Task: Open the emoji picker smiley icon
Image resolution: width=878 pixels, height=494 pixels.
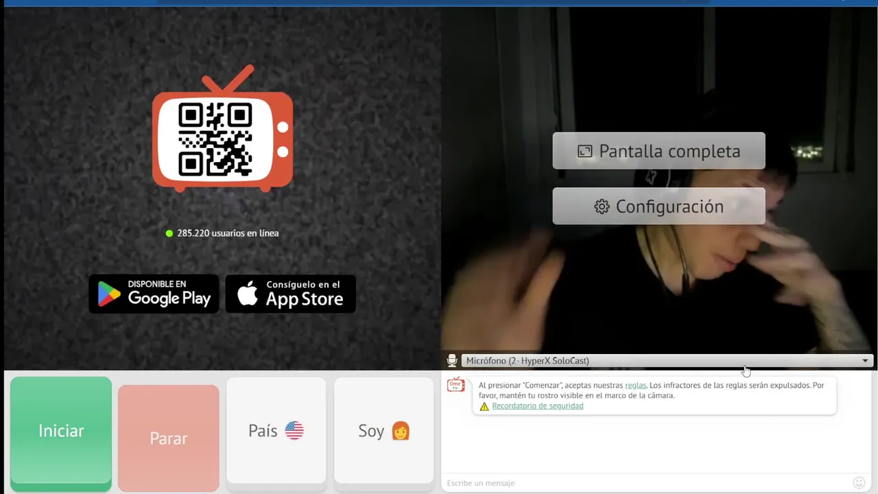Action: point(859,483)
